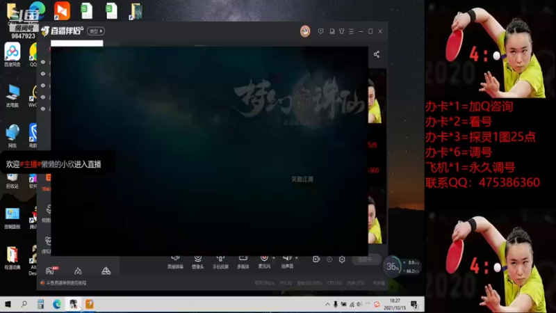
Task: Open Microsoft Edge from taskbar
Action: (57, 304)
